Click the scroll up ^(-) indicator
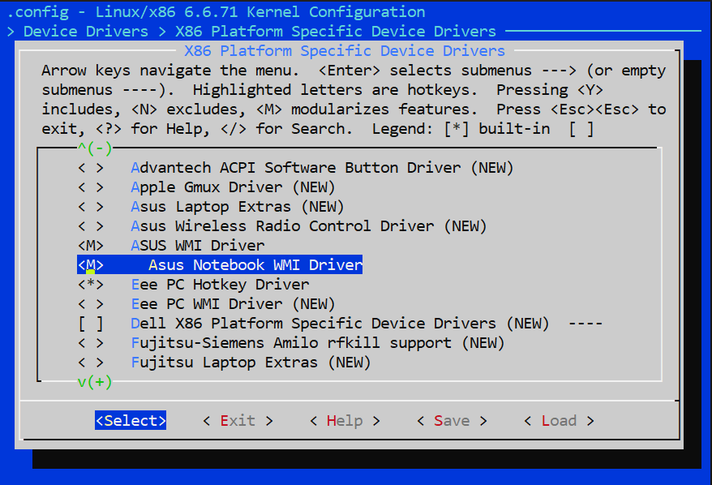This screenshot has height=485, width=712. click(x=95, y=148)
